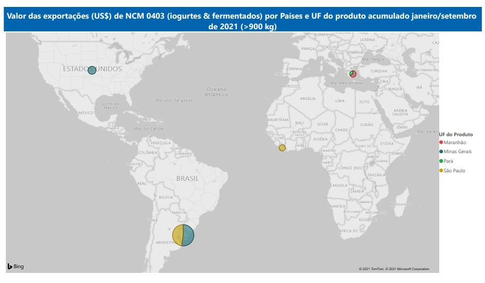Click the Pará green legend swatch
The height and width of the screenshot is (283, 485).
[441, 161]
